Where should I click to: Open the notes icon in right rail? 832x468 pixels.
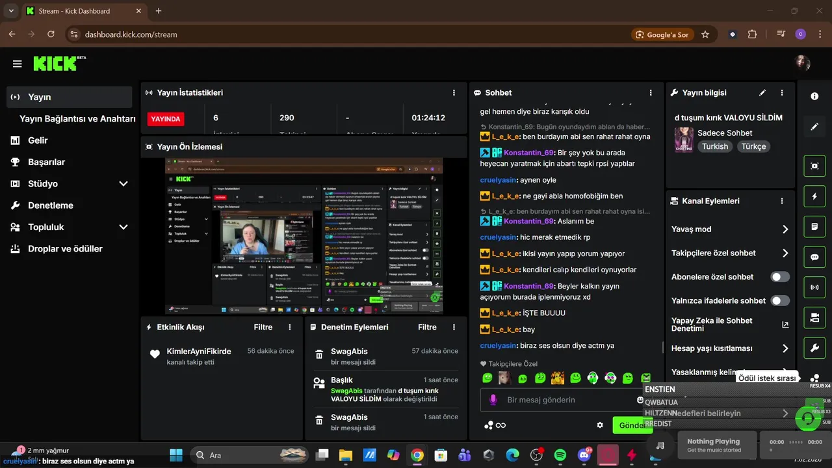pyautogui.click(x=814, y=227)
